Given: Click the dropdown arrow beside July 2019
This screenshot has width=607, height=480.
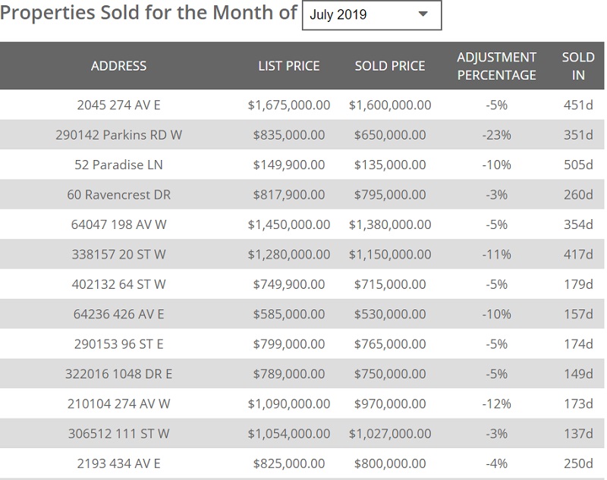Looking at the screenshot, I should point(423,15).
